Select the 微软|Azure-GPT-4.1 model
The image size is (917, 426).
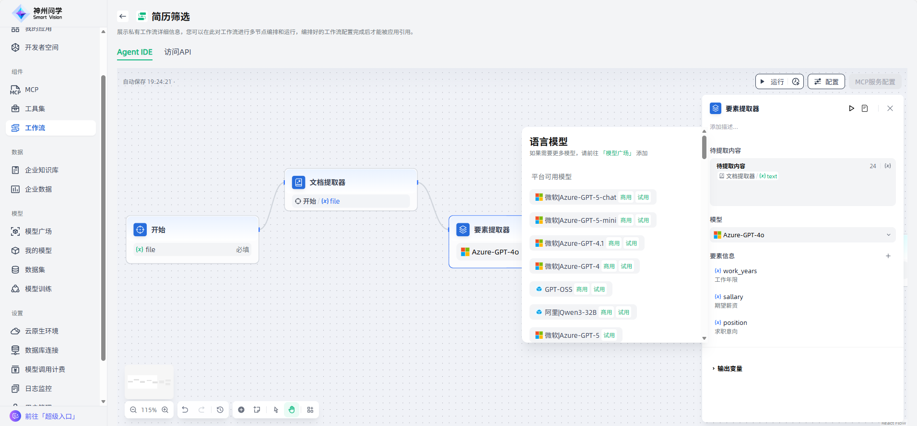574,243
